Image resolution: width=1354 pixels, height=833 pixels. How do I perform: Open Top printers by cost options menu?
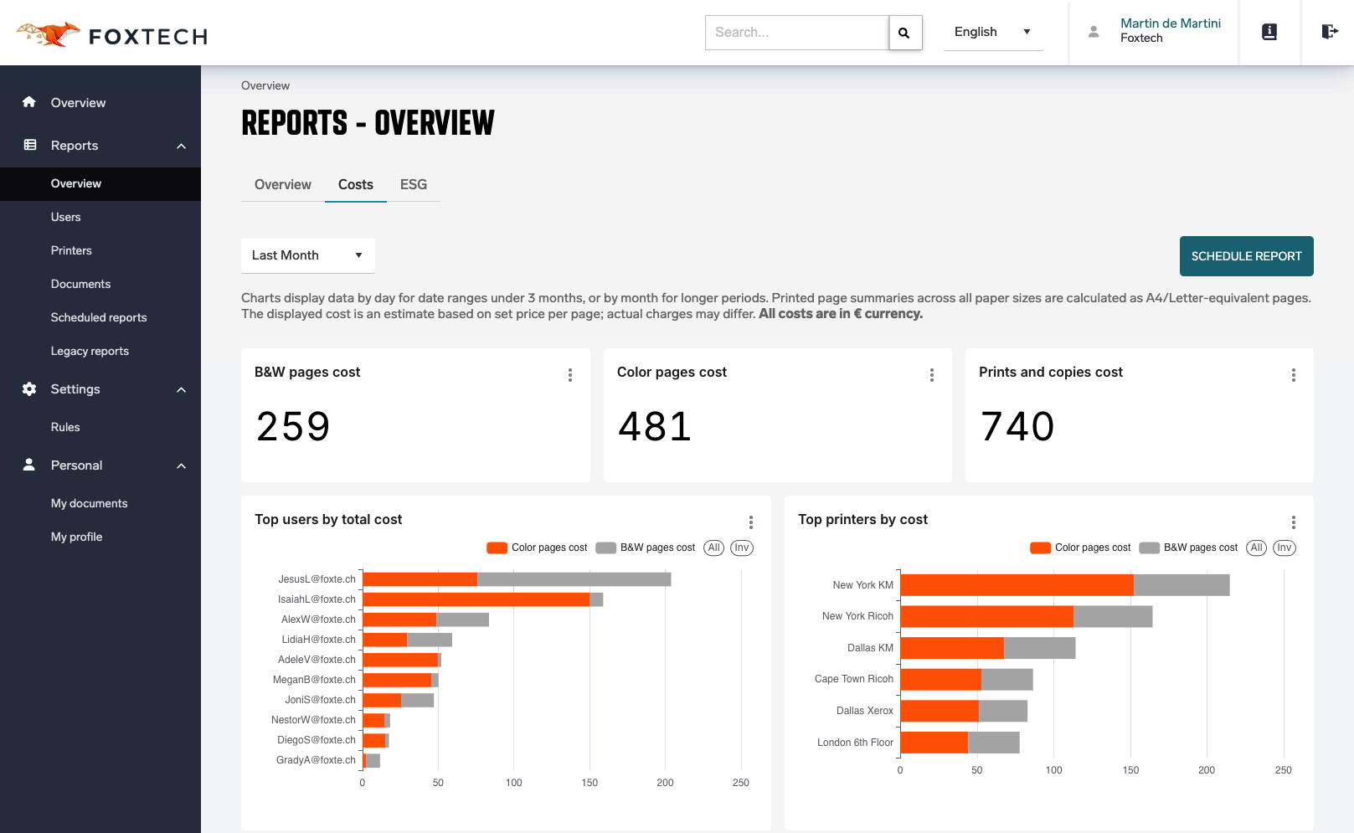[x=1293, y=522]
